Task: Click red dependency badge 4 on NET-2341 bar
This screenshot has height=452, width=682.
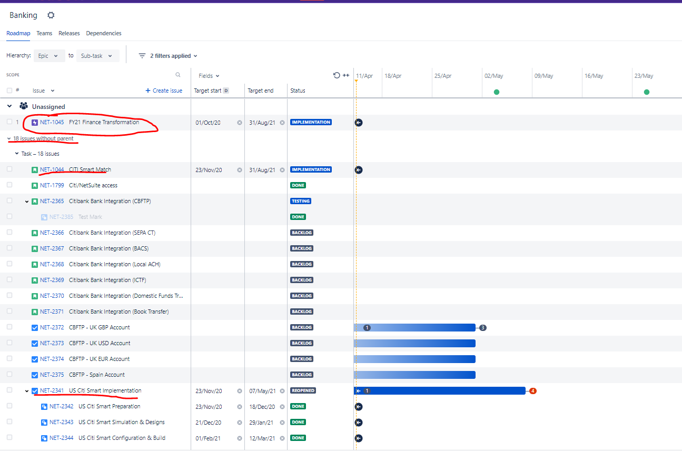Action: [532, 391]
